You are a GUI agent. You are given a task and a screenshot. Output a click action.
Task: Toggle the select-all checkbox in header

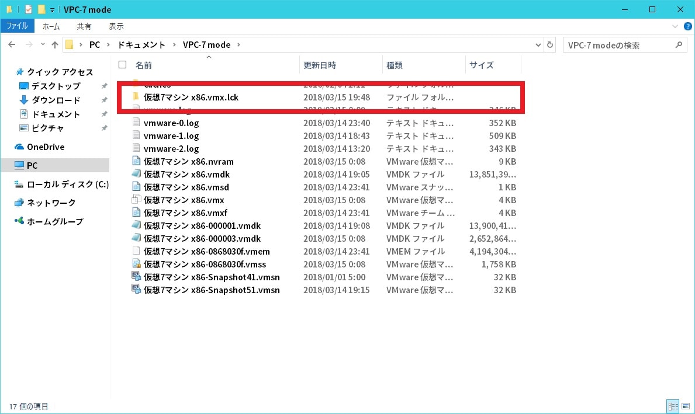point(123,65)
